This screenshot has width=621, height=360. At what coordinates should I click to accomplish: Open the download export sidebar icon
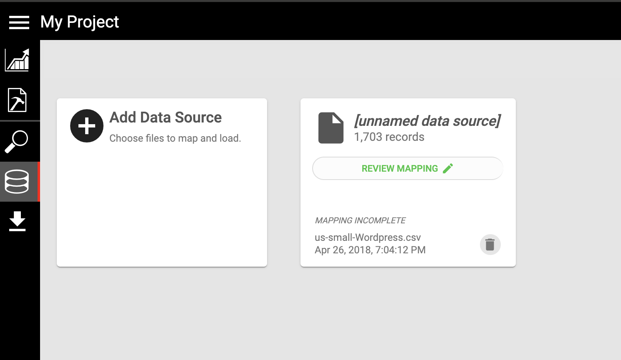[x=17, y=221]
